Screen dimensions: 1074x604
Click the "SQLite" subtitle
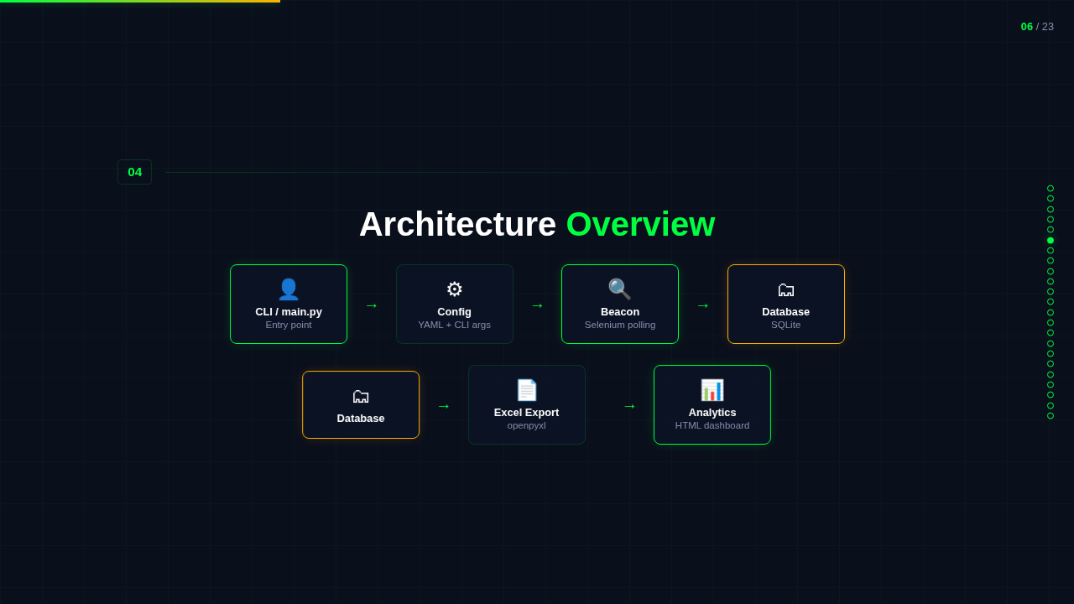786,325
